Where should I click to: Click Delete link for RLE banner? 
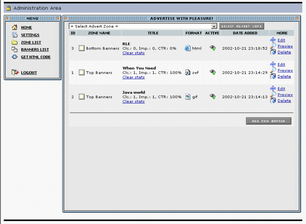[284, 52]
